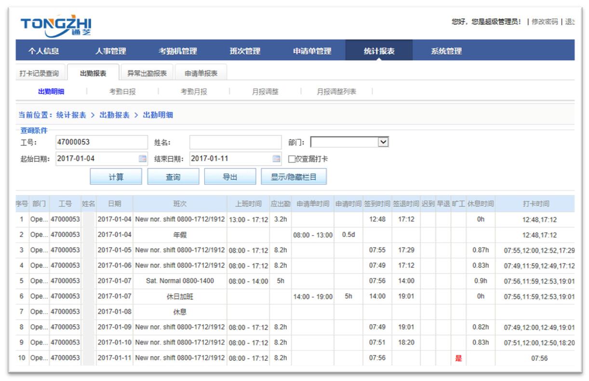Click the 显示/隐藏栏目 button

tap(294, 177)
